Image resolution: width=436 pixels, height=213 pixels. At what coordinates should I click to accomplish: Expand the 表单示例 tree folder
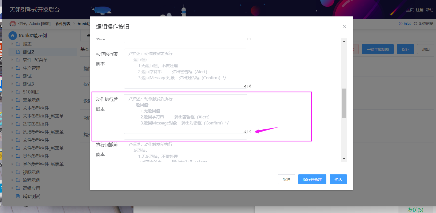click(x=12, y=100)
